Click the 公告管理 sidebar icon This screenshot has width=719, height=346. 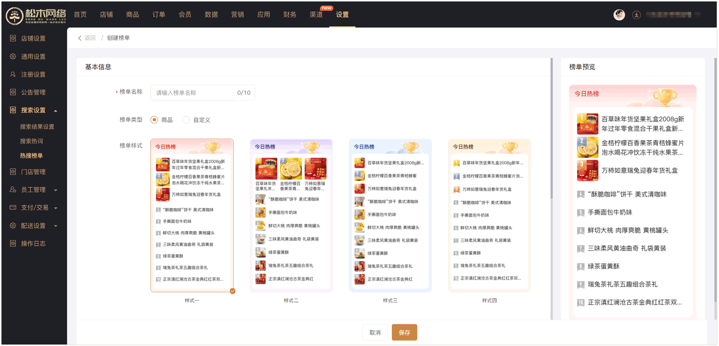coord(13,92)
